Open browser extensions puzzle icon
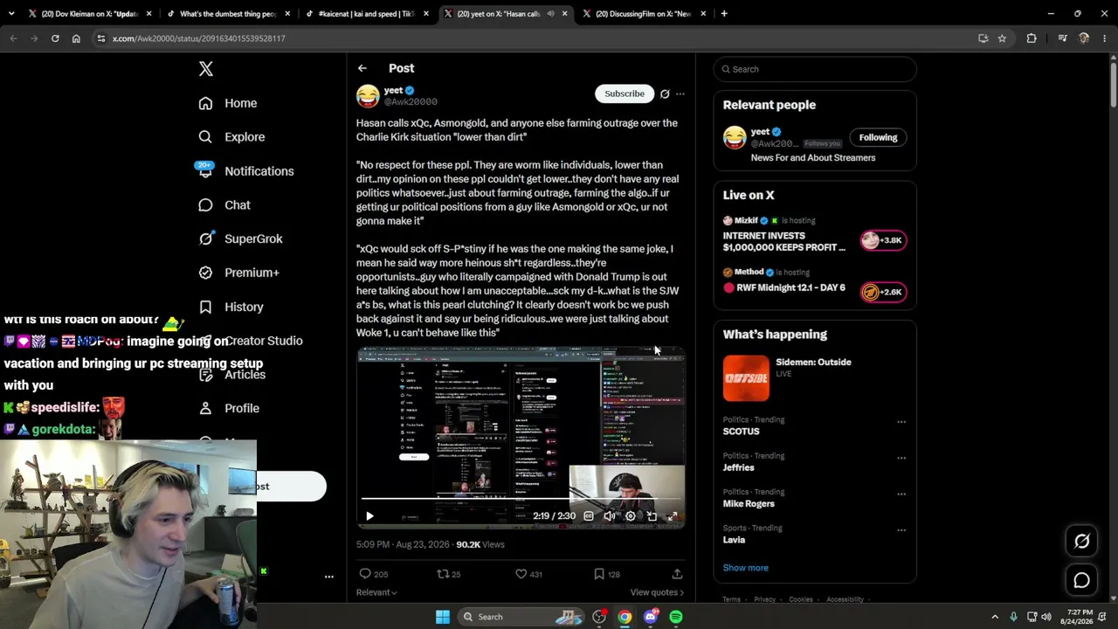Screen dimensions: 1118x629 [x=1032, y=38]
